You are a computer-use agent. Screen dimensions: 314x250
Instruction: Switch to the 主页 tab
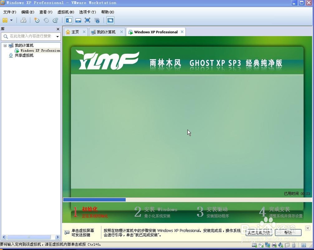[x=74, y=32]
